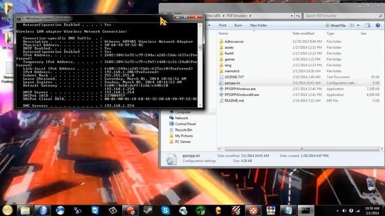Open Windows Explorer from the taskbar
The width and height of the screenshot is (385, 216).
coord(25,211)
